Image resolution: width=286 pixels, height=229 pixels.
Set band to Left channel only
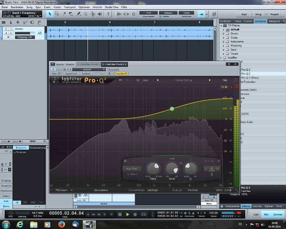(206, 169)
